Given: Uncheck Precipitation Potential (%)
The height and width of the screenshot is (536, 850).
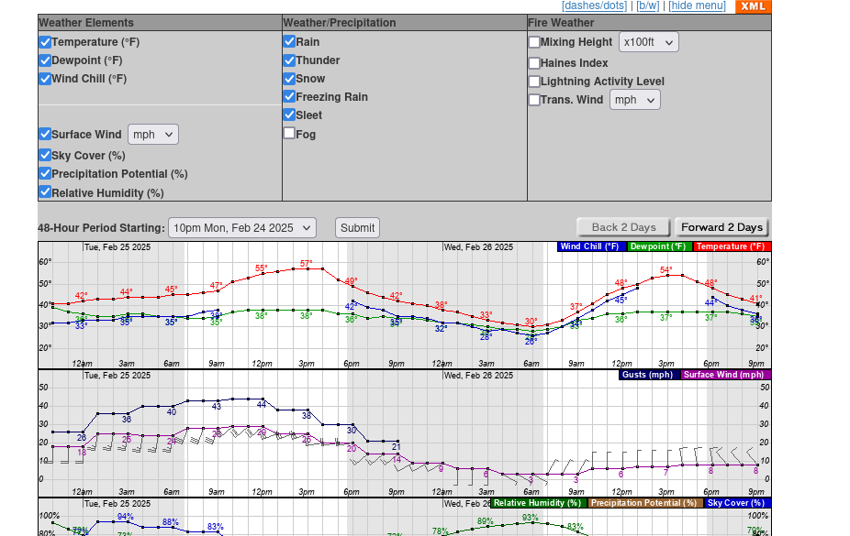Looking at the screenshot, I should pos(45,174).
